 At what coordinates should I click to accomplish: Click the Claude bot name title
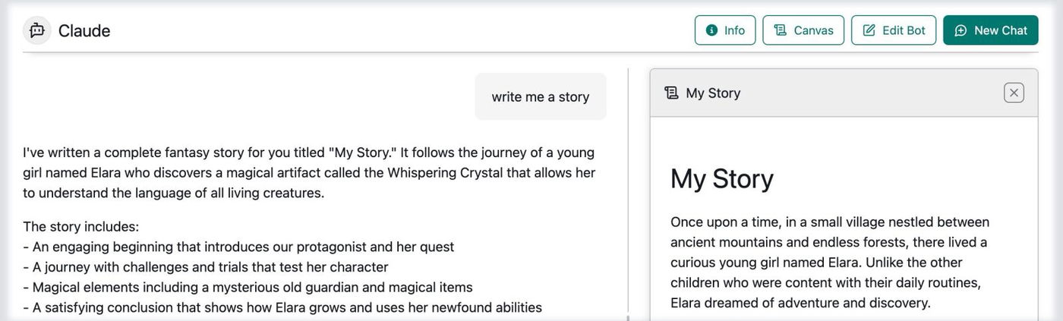(84, 30)
